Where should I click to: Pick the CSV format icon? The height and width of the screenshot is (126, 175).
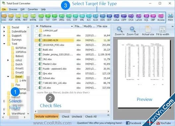41,18
